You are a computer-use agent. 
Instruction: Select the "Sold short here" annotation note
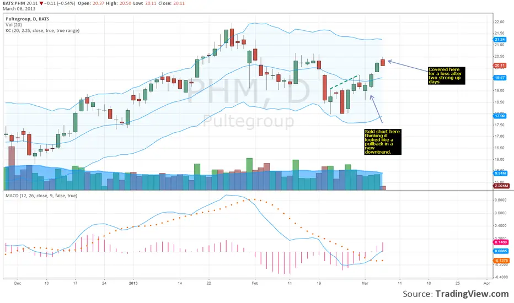click(383, 142)
